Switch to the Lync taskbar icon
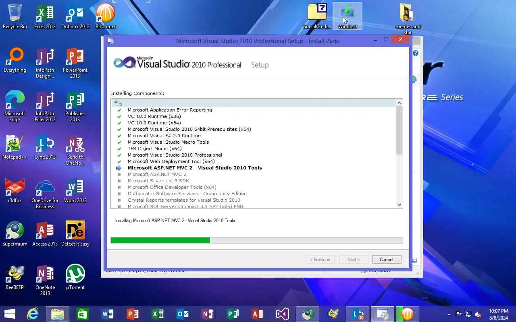 (358, 314)
